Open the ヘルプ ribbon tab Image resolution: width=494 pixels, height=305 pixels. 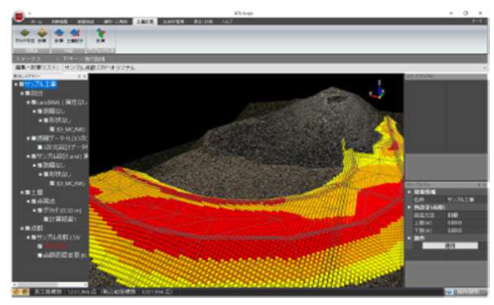pos(227,21)
